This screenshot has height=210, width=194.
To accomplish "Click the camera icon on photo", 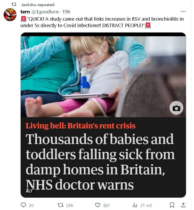I will pos(176,108).
